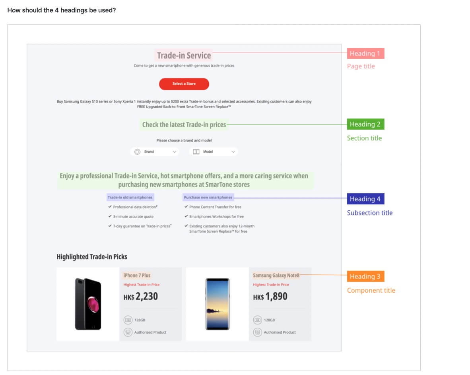Click the circular brand icon beside Brand

coord(137,152)
